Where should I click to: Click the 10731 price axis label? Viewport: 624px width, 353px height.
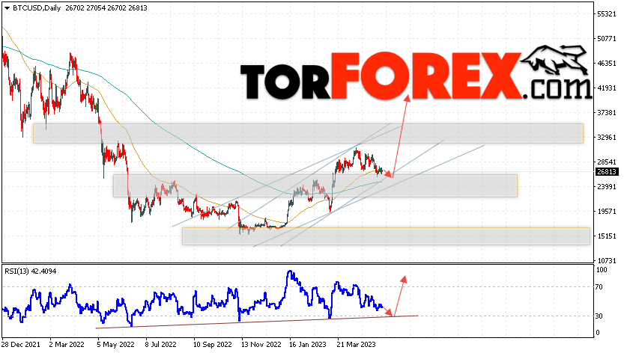607,261
